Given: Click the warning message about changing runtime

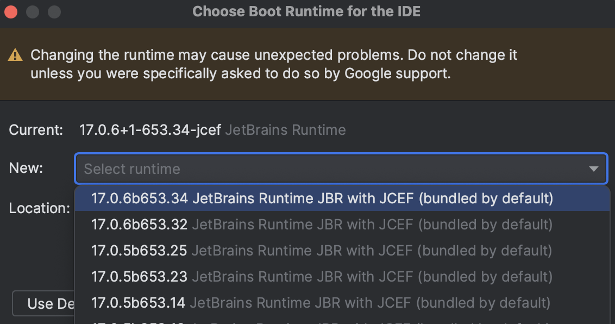Looking at the screenshot, I should click(x=274, y=64).
